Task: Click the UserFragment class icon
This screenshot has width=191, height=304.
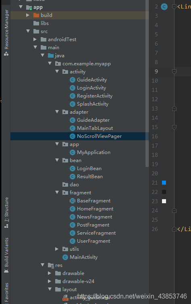Action: coord(73,241)
